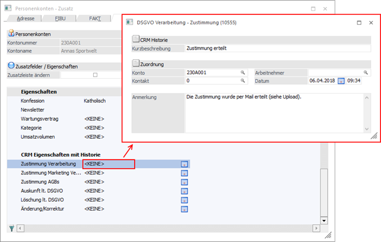381x242 pixels.
Task: Open the Datum calendar picker
Action: (341, 81)
